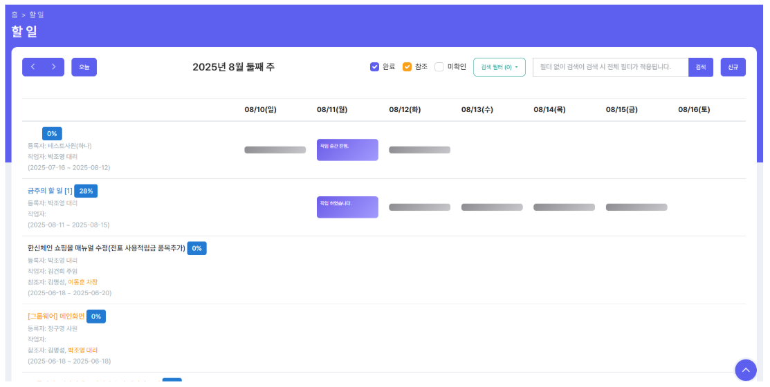The height and width of the screenshot is (387, 770).
Task: Create a new task with 신규
Action: tap(733, 67)
